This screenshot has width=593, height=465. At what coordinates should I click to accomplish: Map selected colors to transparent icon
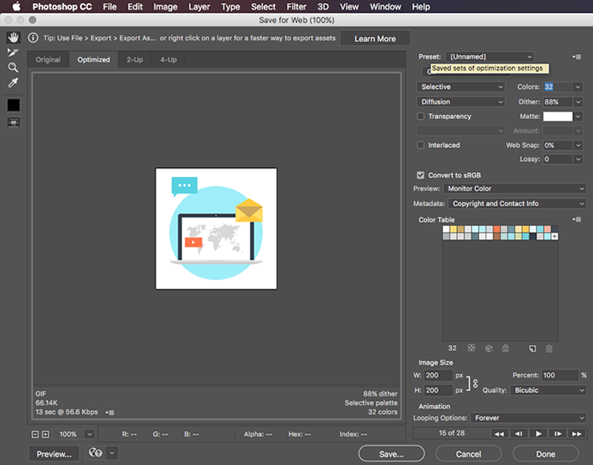coord(471,348)
